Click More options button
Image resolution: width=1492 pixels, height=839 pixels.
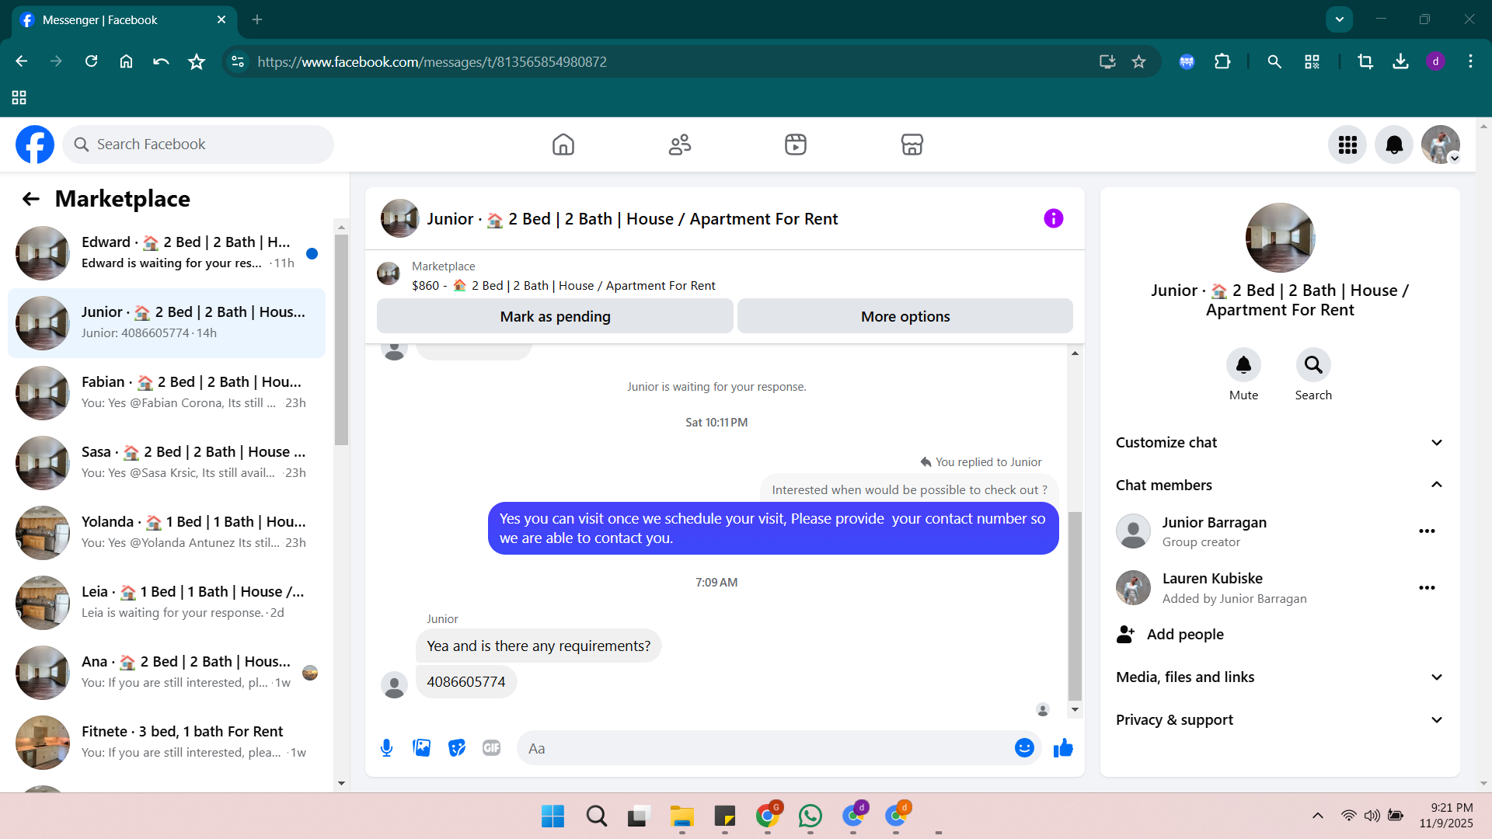pos(905,316)
